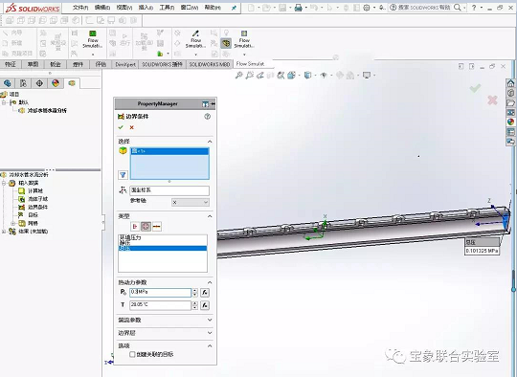Enable create associated goals checkbox
Screen dimensions: 517x377
coord(132,354)
